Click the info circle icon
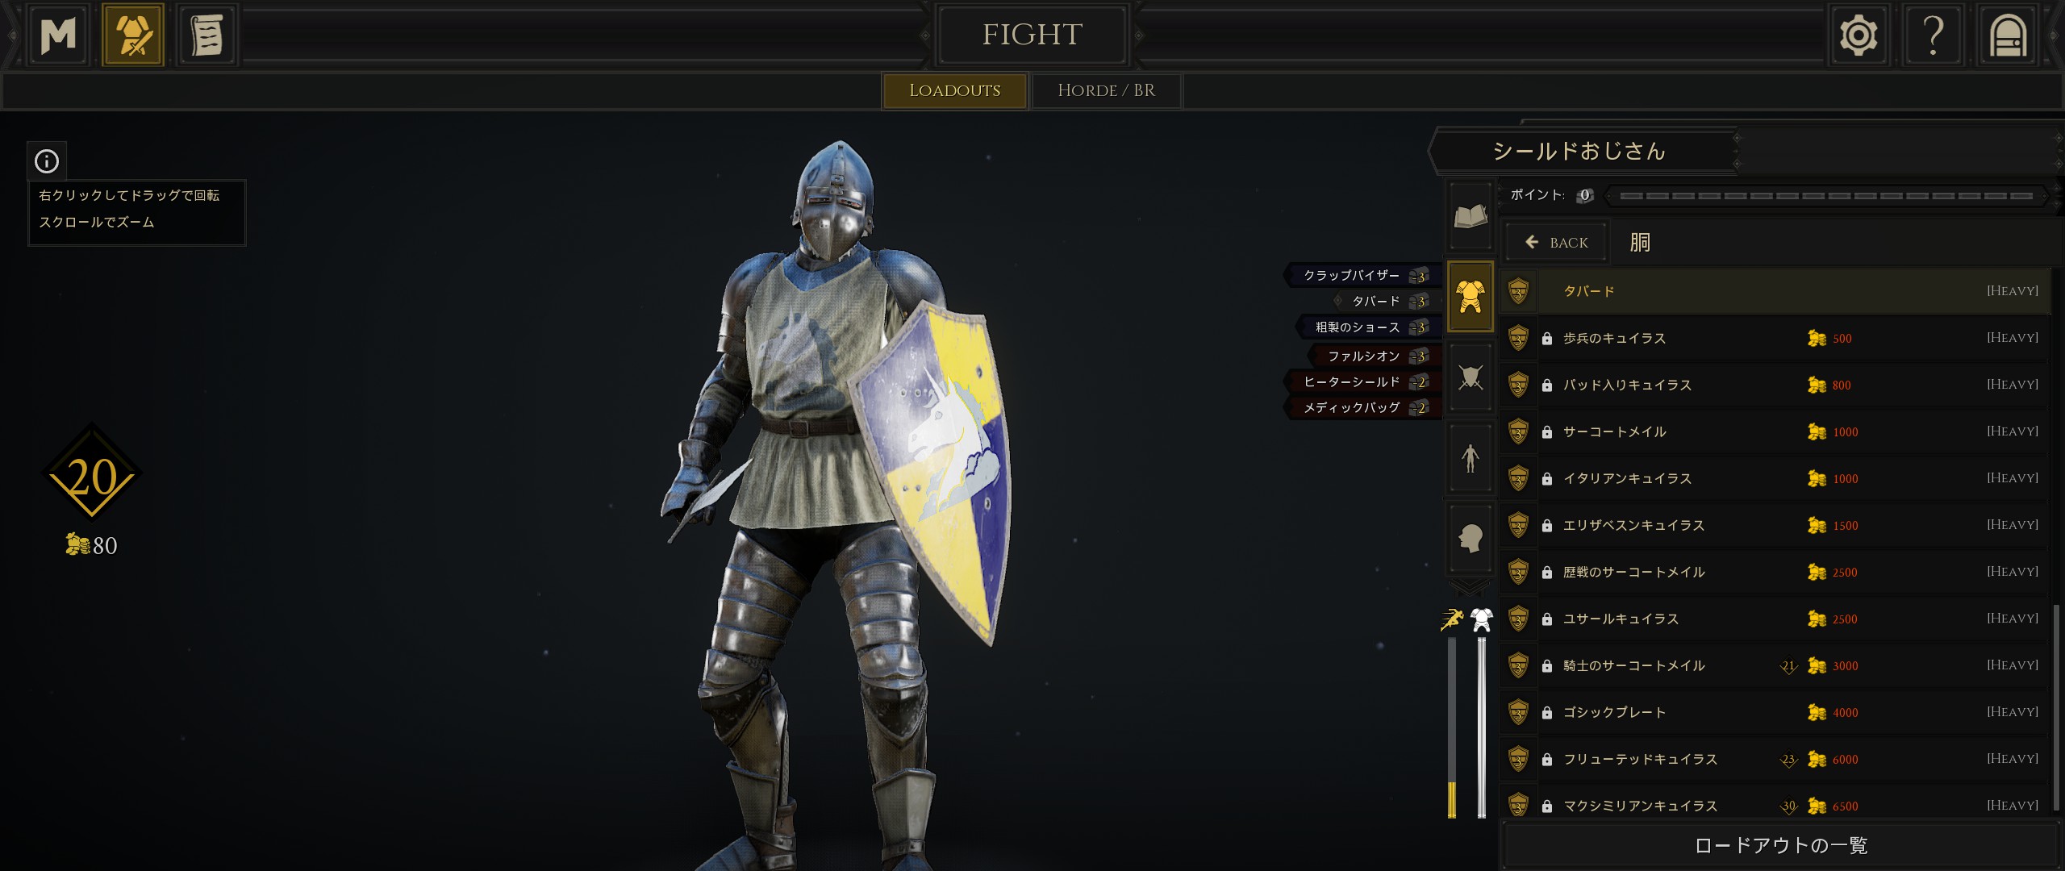2065x871 pixels. point(47,161)
